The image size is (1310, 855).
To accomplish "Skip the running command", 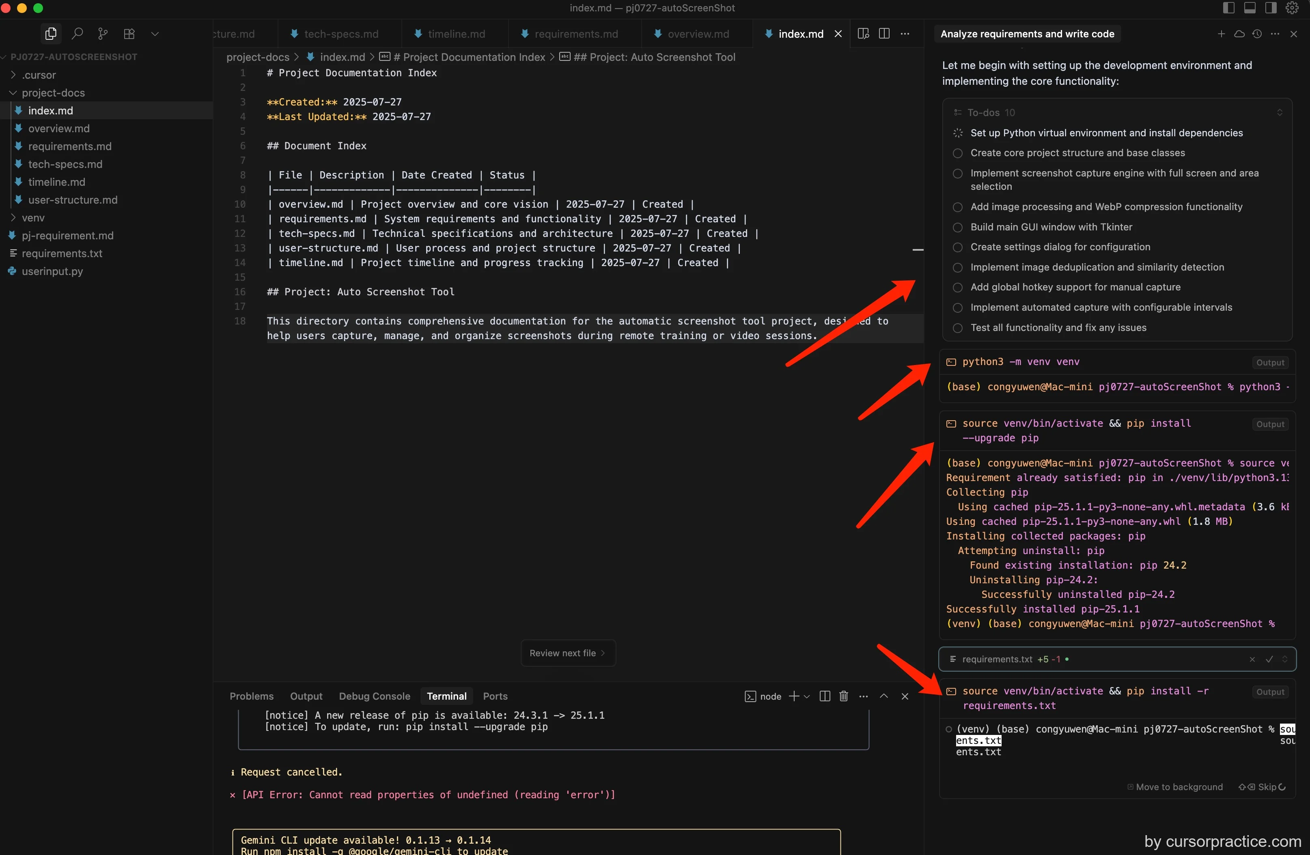I will point(1262,787).
